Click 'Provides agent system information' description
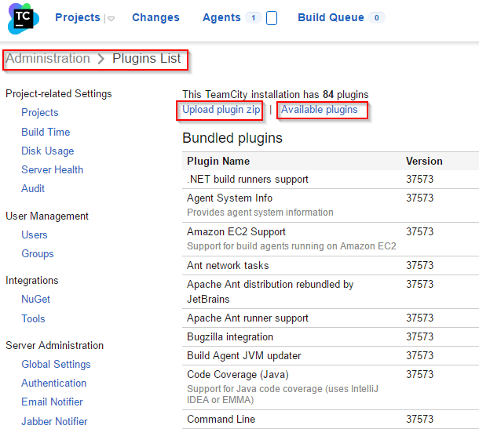Screen dimensions: 479x429 [260, 213]
